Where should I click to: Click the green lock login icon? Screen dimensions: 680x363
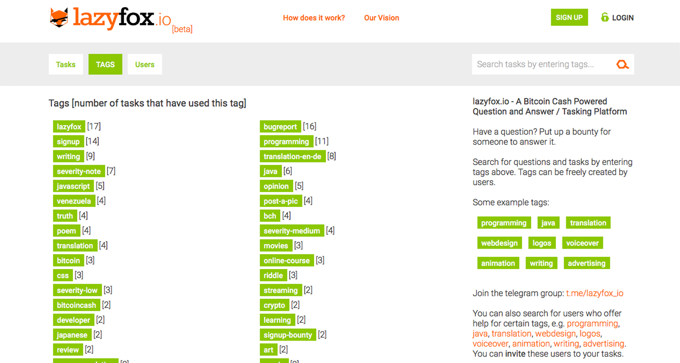605,18
